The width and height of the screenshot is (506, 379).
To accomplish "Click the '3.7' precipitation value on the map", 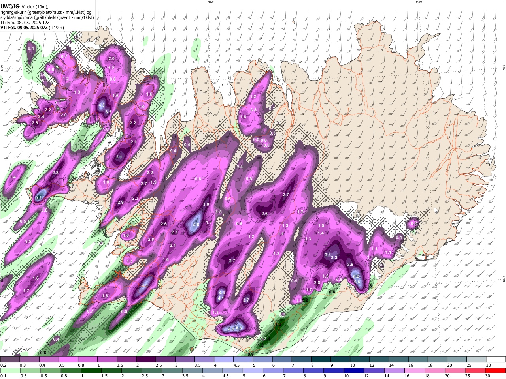I will click(246, 300).
